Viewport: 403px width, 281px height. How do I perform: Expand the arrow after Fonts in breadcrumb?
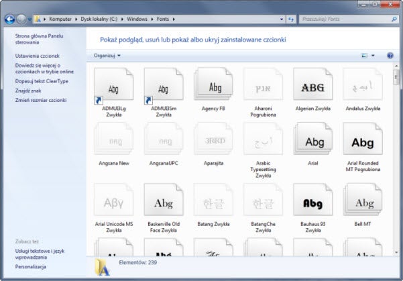174,19
